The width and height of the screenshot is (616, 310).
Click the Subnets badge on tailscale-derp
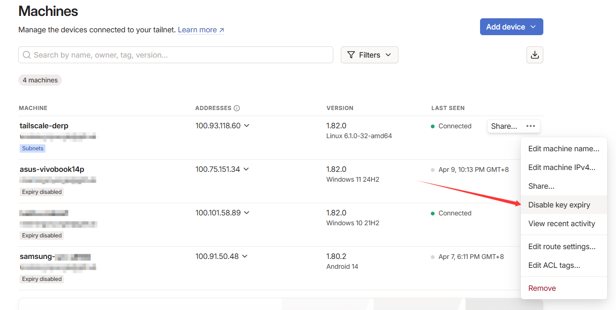(x=33, y=148)
